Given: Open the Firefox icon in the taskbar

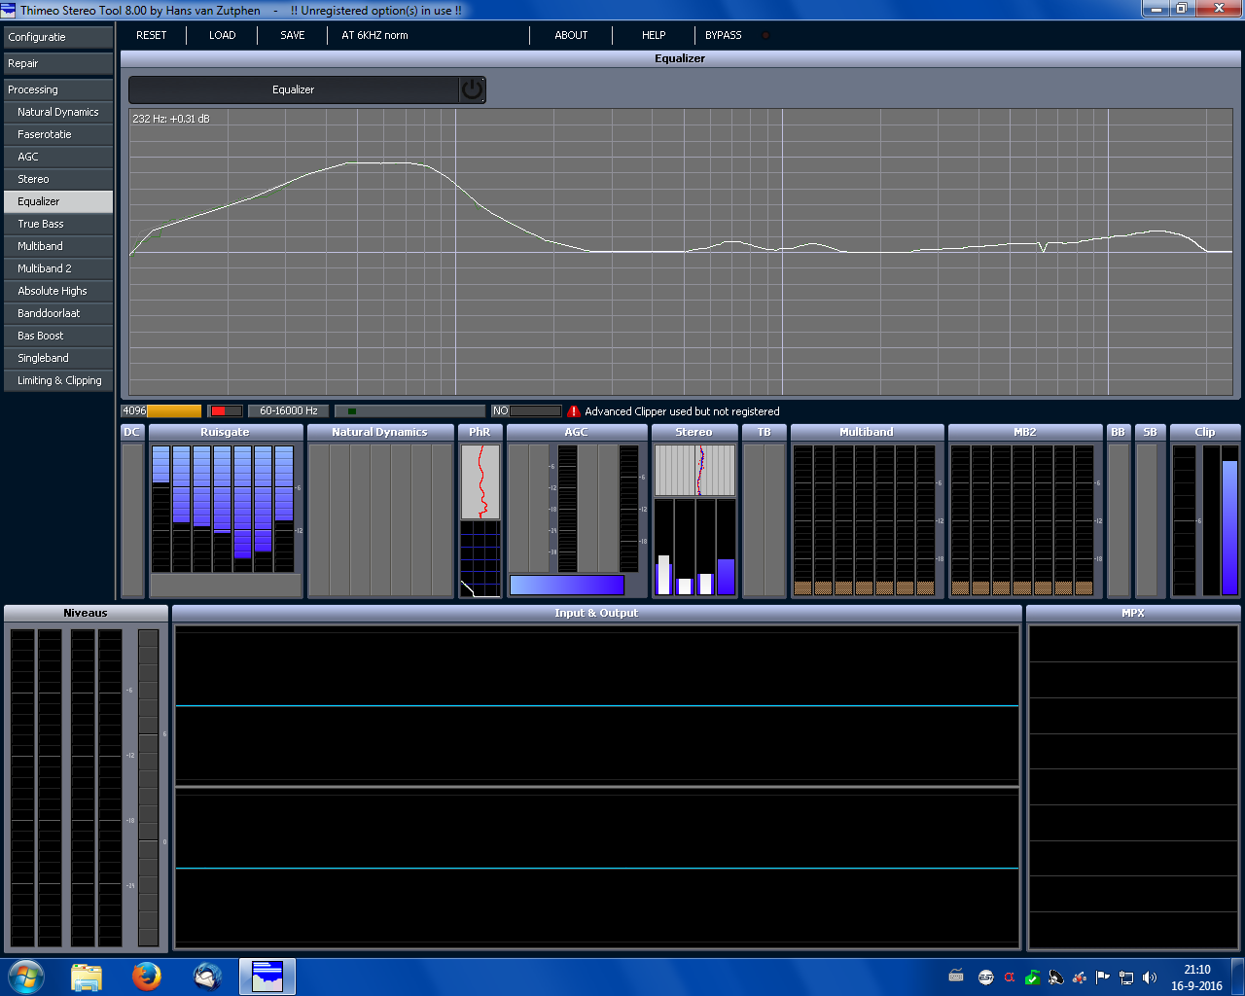Looking at the screenshot, I should (x=147, y=976).
